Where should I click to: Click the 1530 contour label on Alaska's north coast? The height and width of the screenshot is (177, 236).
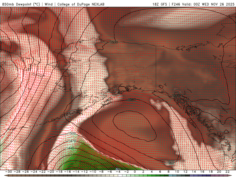pos(114,42)
